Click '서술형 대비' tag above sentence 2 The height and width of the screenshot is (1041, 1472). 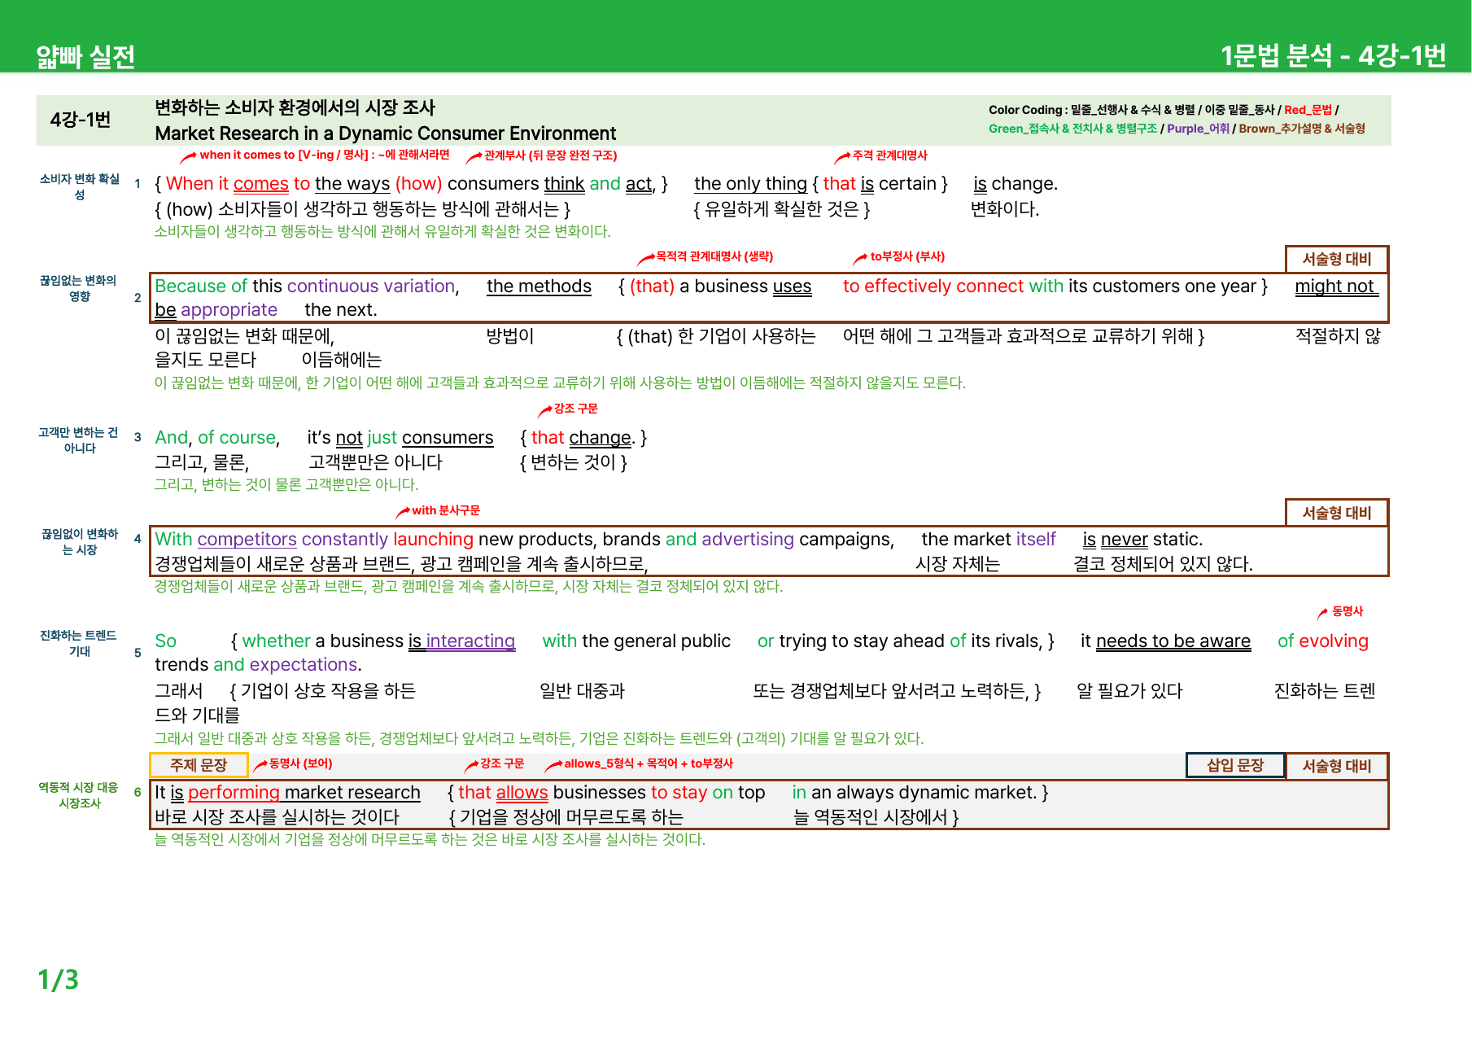(x=1337, y=259)
